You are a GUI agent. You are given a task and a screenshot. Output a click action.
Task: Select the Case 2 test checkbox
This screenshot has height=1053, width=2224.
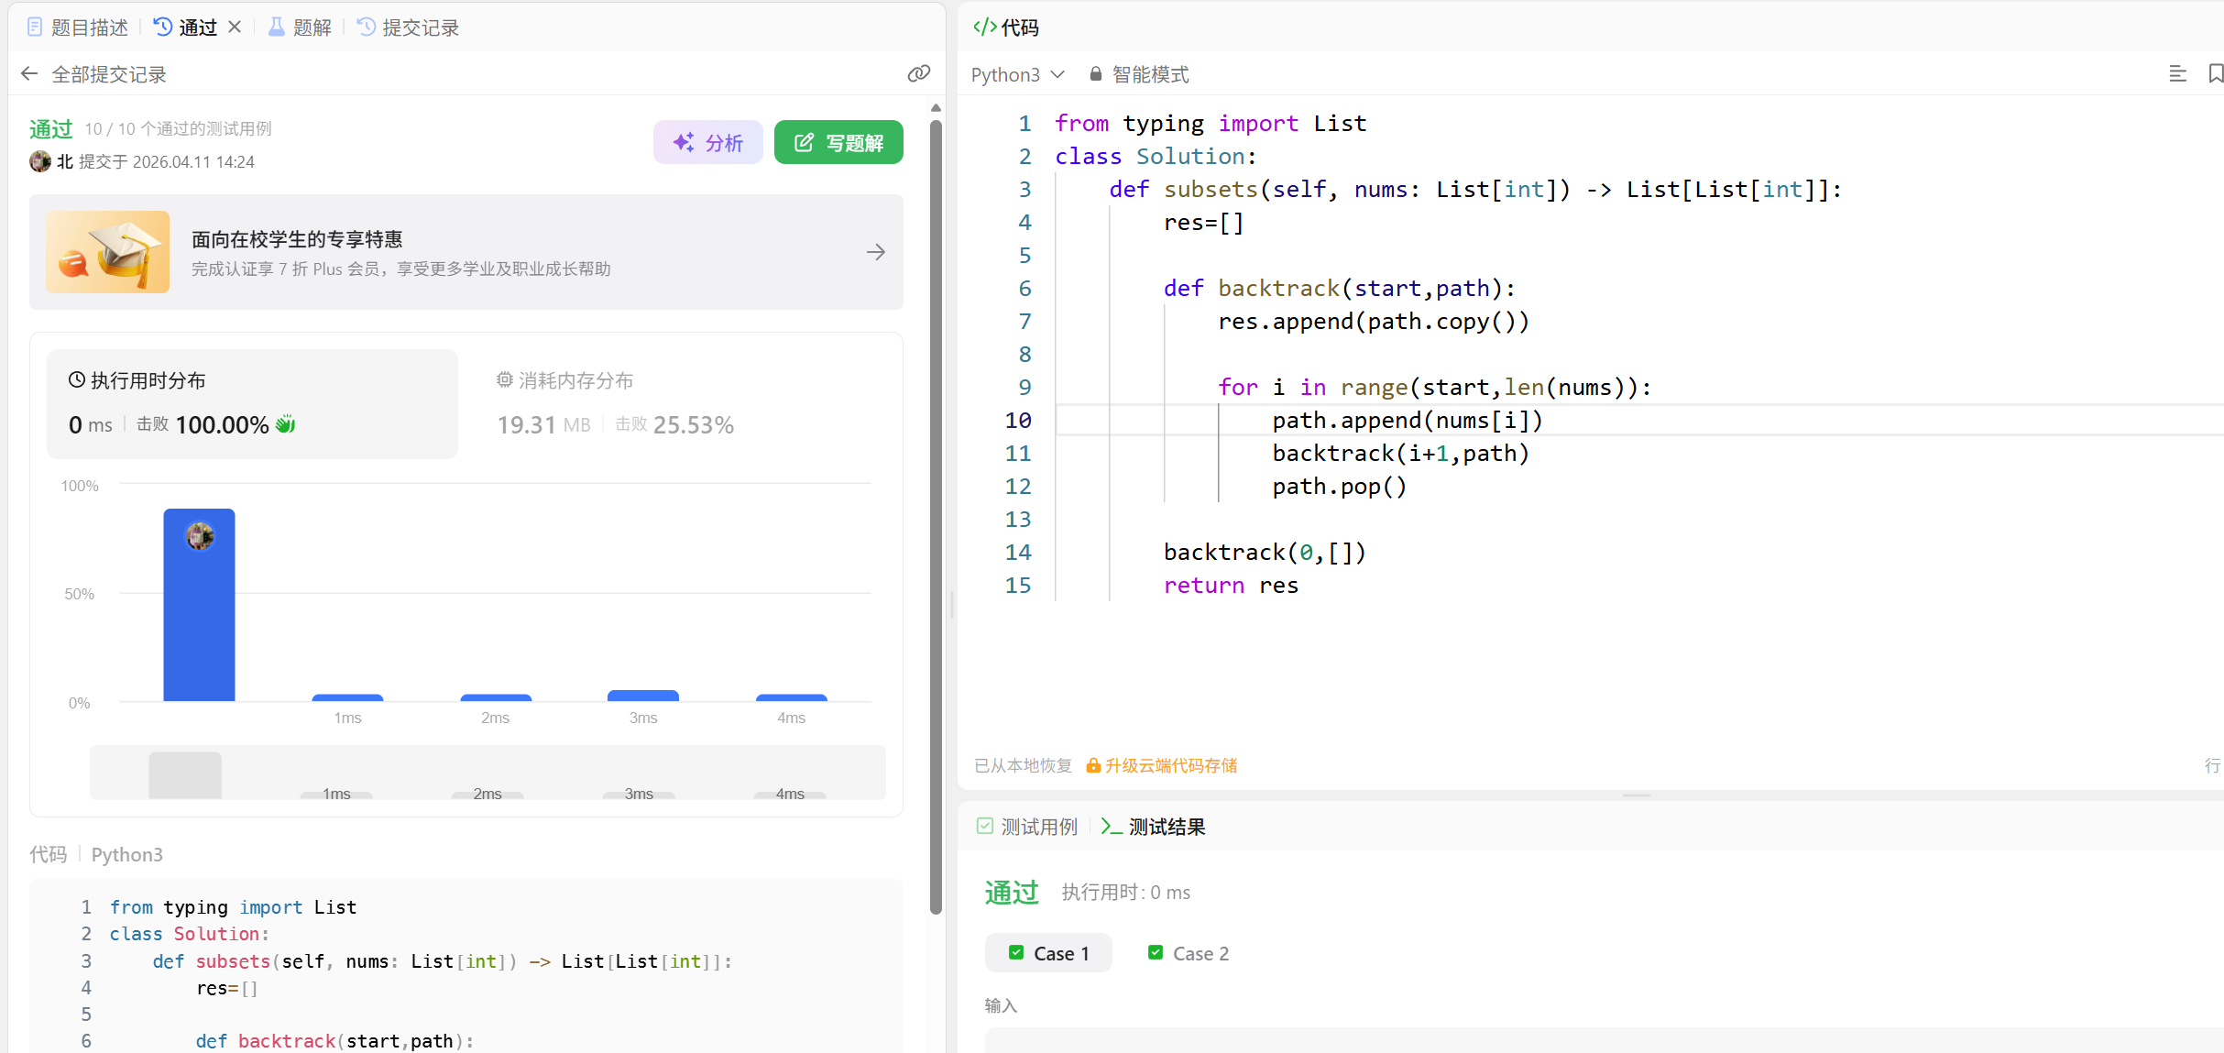[1156, 953]
